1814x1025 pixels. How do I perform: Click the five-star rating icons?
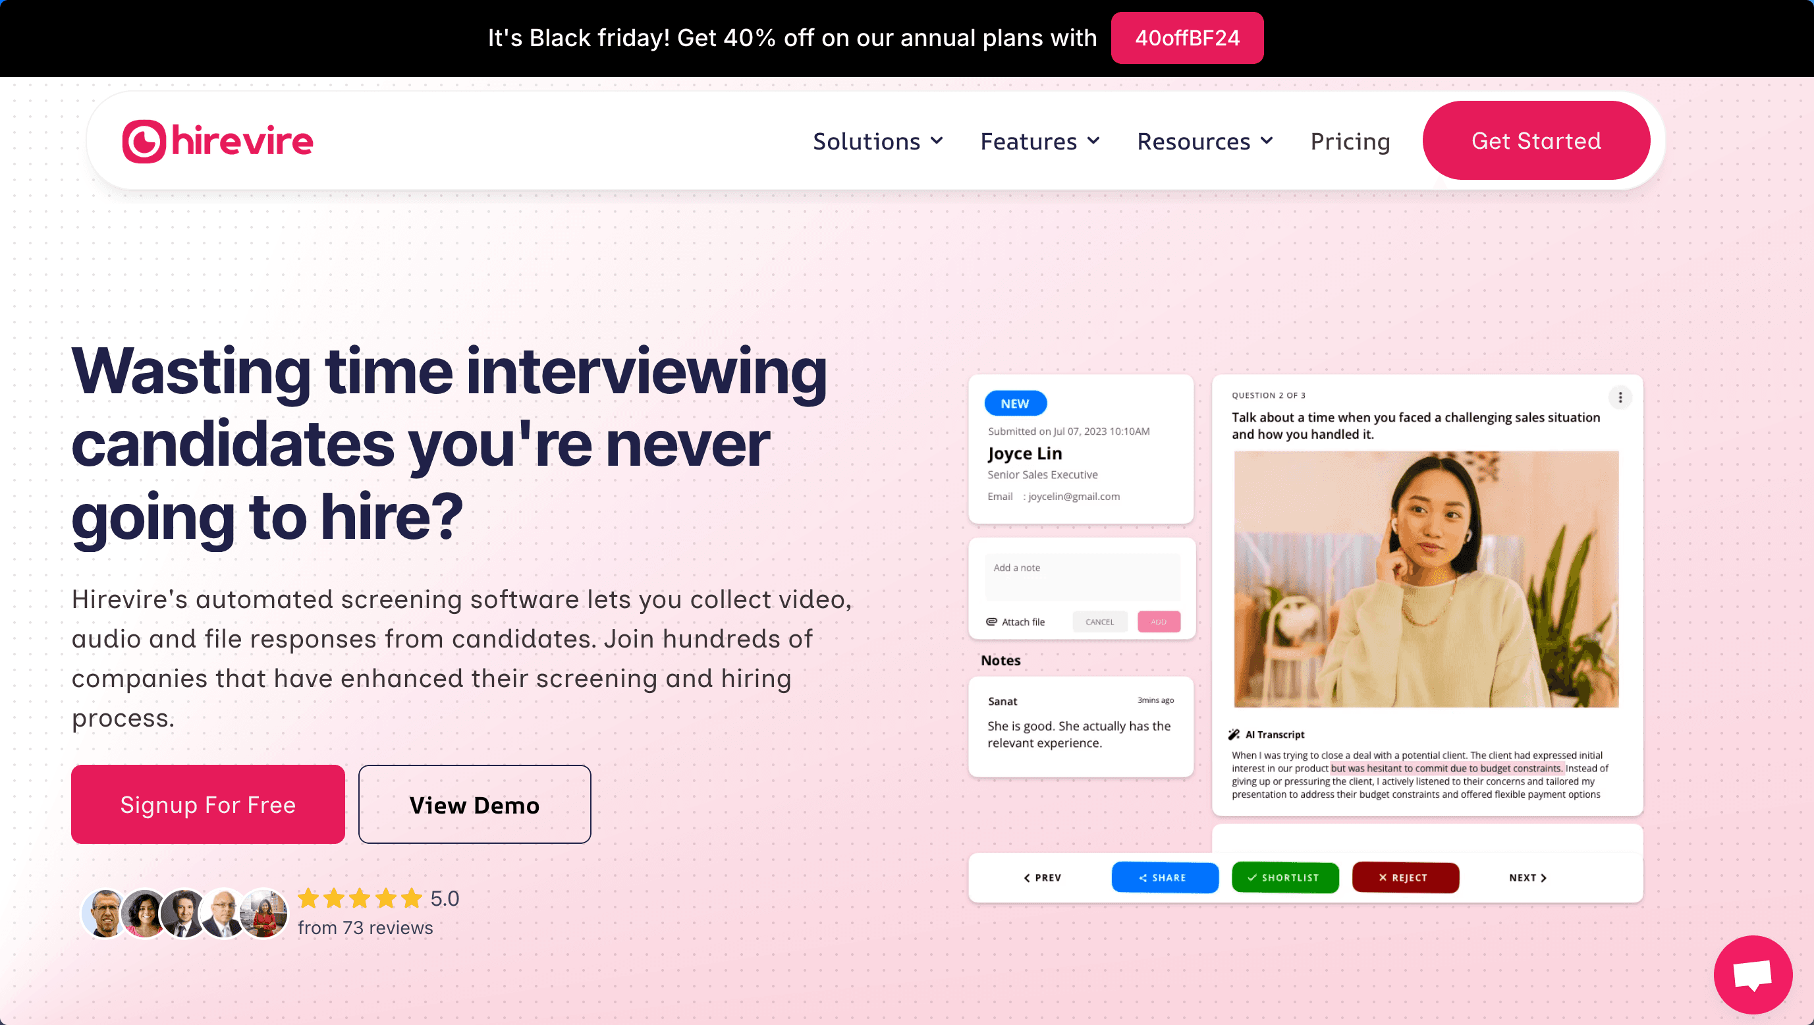(360, 899)
